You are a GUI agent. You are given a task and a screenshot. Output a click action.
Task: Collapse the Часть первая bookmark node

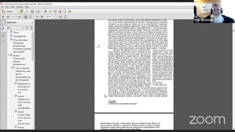tap(11, 67)
